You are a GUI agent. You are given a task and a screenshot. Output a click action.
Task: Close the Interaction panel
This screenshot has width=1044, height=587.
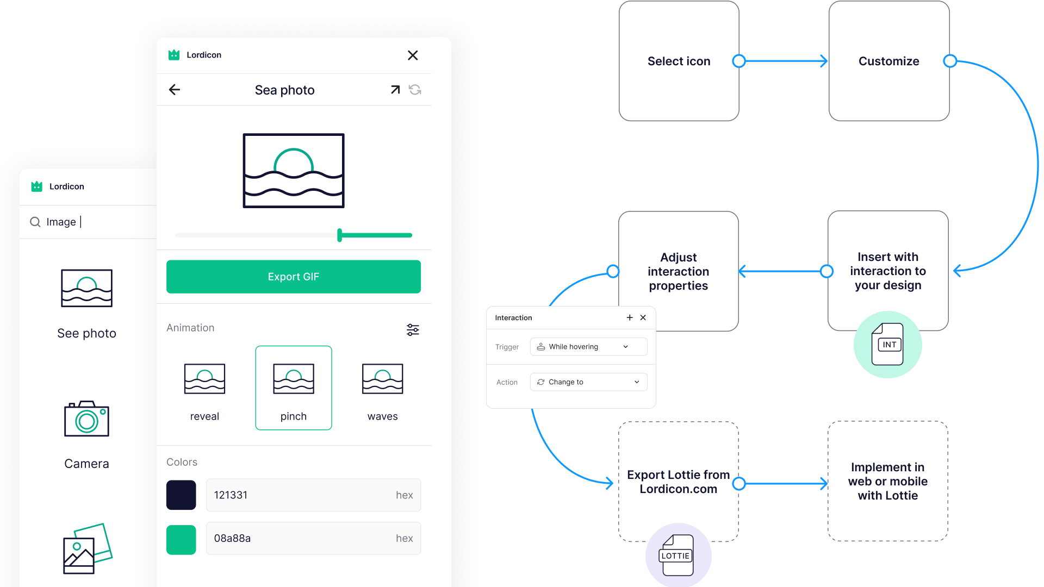(643, 317)
